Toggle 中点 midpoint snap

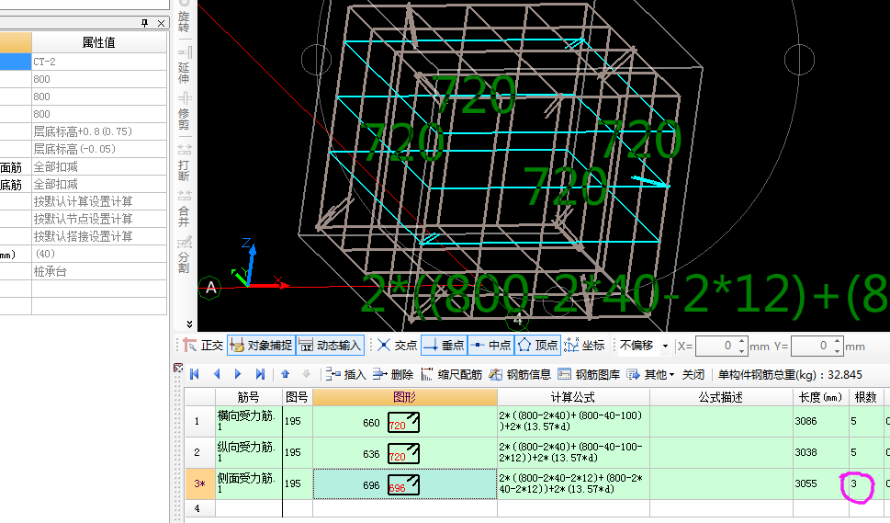(x=491, y=346)
